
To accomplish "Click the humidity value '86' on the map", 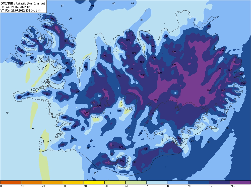I will [114, 3].
